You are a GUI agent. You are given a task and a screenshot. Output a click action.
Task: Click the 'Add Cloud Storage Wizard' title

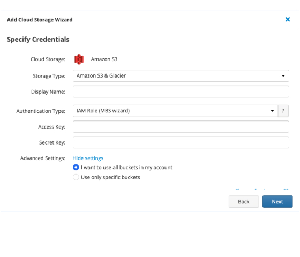pos(40,20)
